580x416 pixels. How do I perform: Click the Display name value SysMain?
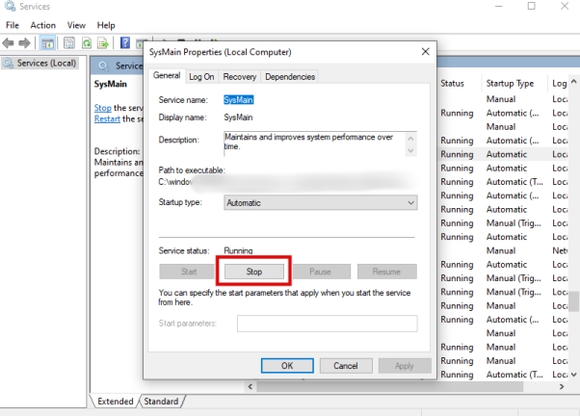238,117
